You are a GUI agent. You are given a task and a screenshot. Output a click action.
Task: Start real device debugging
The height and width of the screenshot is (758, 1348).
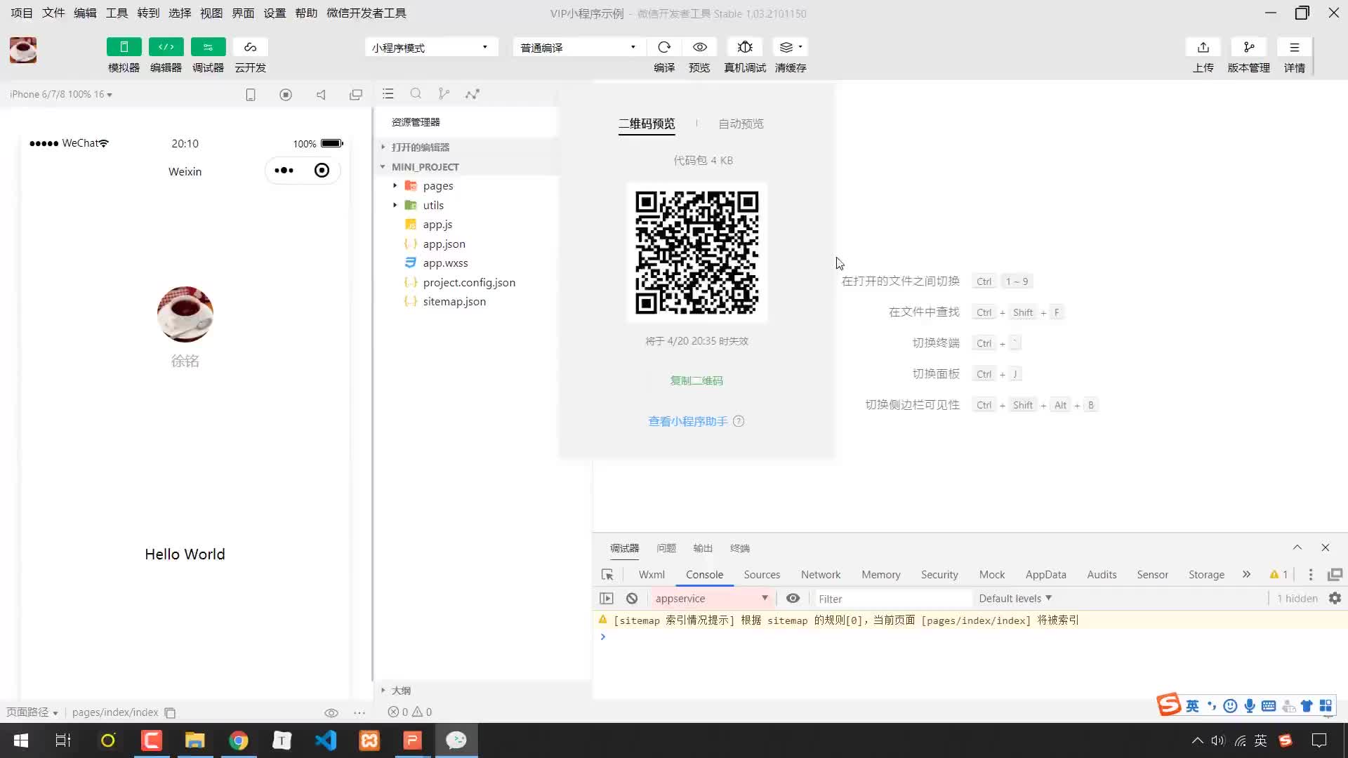tap(745, 47)
